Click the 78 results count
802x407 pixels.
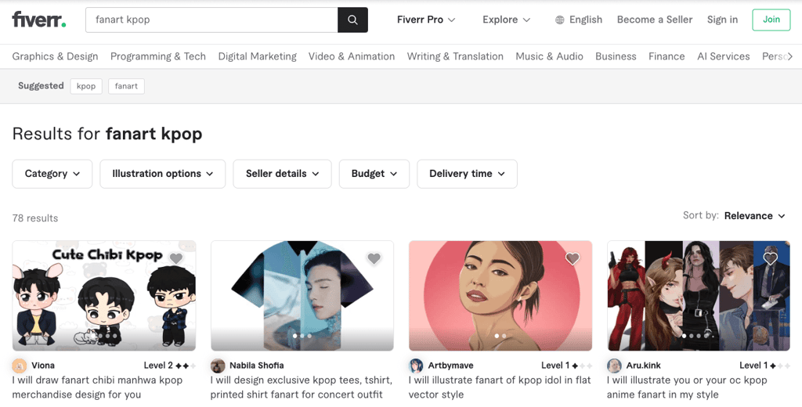coord(35,218)
